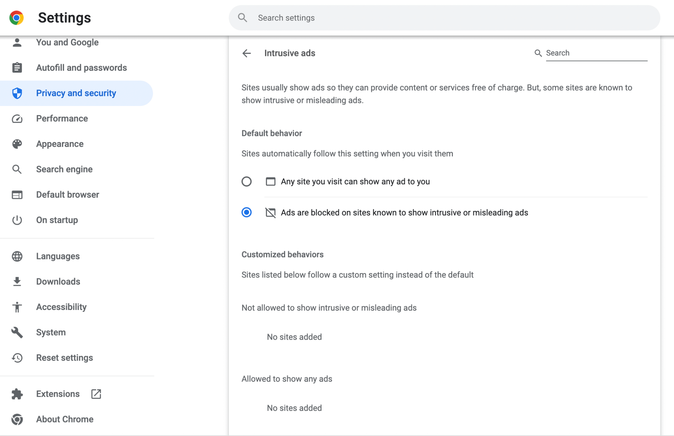Enable blocking ads on intrusive sites
Image resolution: width=674 pixels, height=436 pixels.
[246, 213]
